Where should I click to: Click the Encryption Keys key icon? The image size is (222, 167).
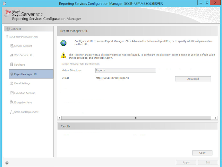click(x=11, y=102)
